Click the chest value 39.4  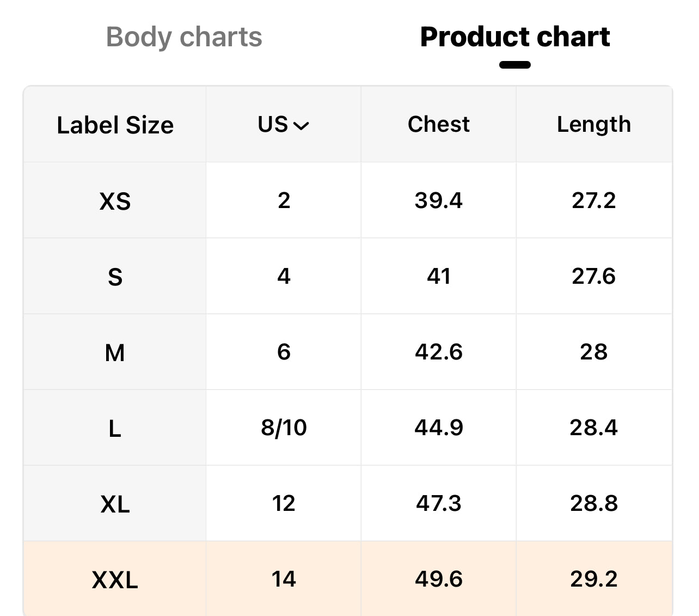pos(438,200)
